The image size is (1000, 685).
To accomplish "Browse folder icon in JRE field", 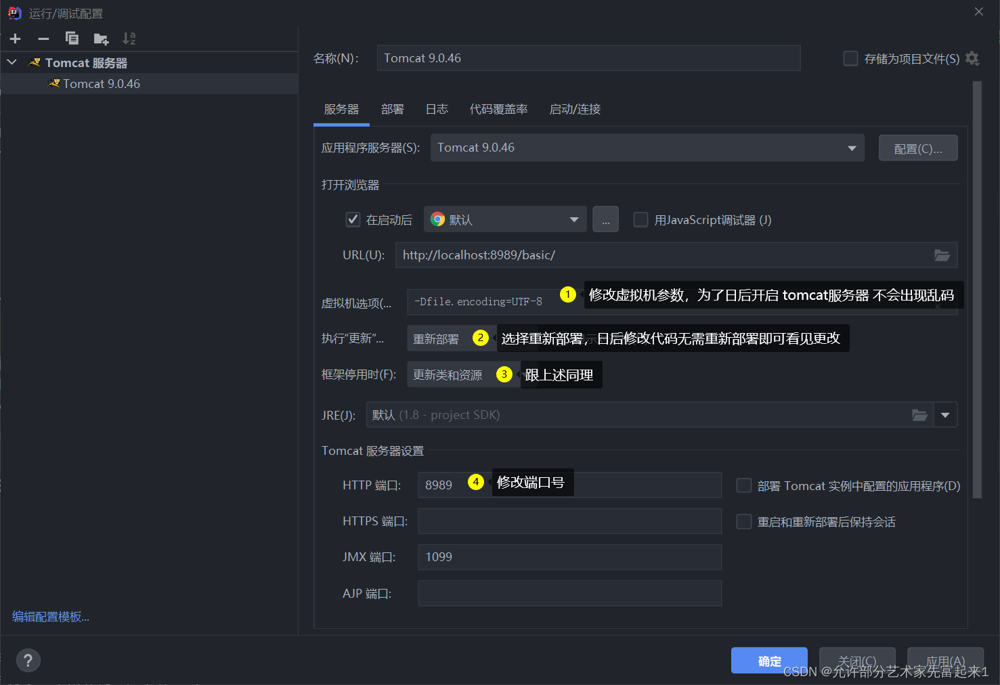I will (919, 415).
